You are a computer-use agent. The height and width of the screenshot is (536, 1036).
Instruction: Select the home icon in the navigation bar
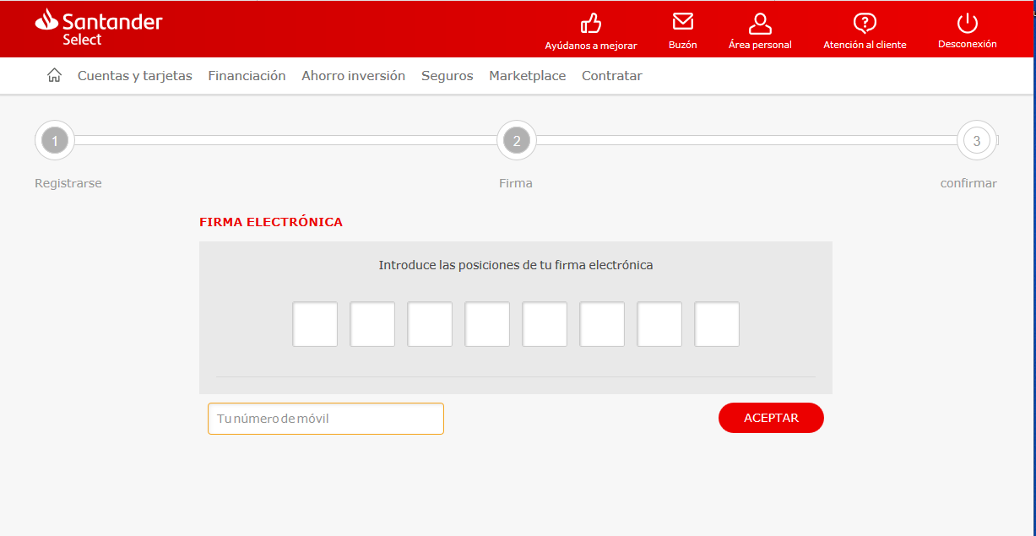pos(54,74)
